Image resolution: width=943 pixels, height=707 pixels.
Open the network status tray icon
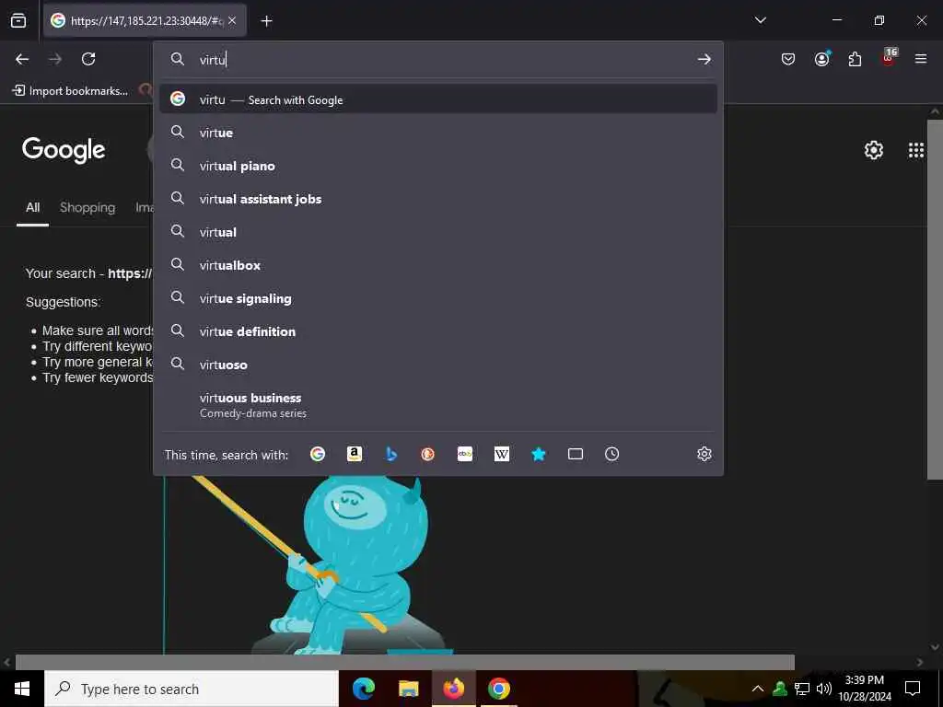802,689
